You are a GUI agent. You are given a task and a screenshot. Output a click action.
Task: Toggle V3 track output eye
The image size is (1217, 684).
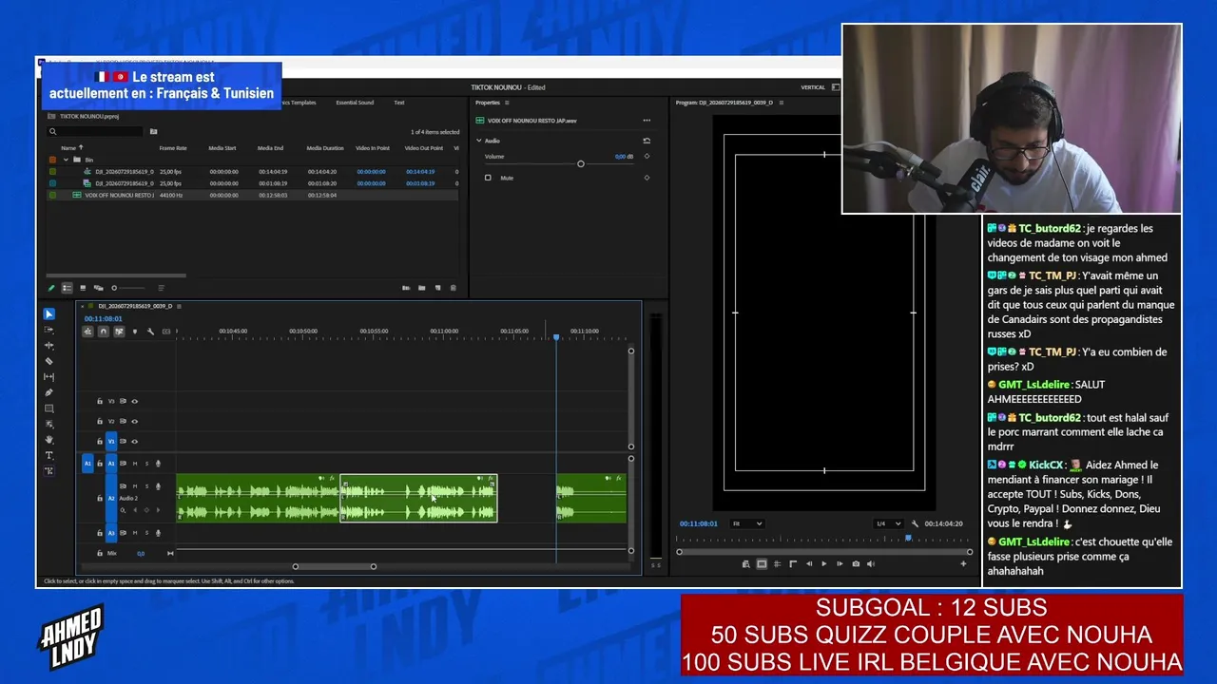pyautogui.click(x=134, y=401)
